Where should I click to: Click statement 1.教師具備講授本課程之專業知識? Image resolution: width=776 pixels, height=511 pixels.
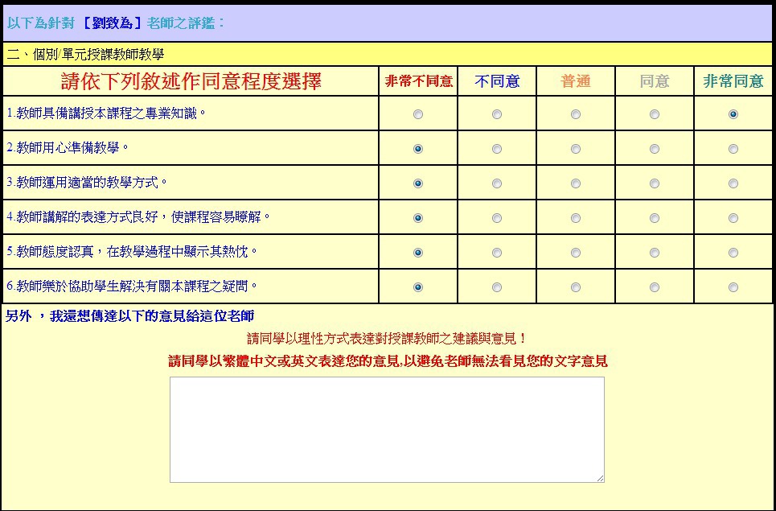(x=106, y=114)
